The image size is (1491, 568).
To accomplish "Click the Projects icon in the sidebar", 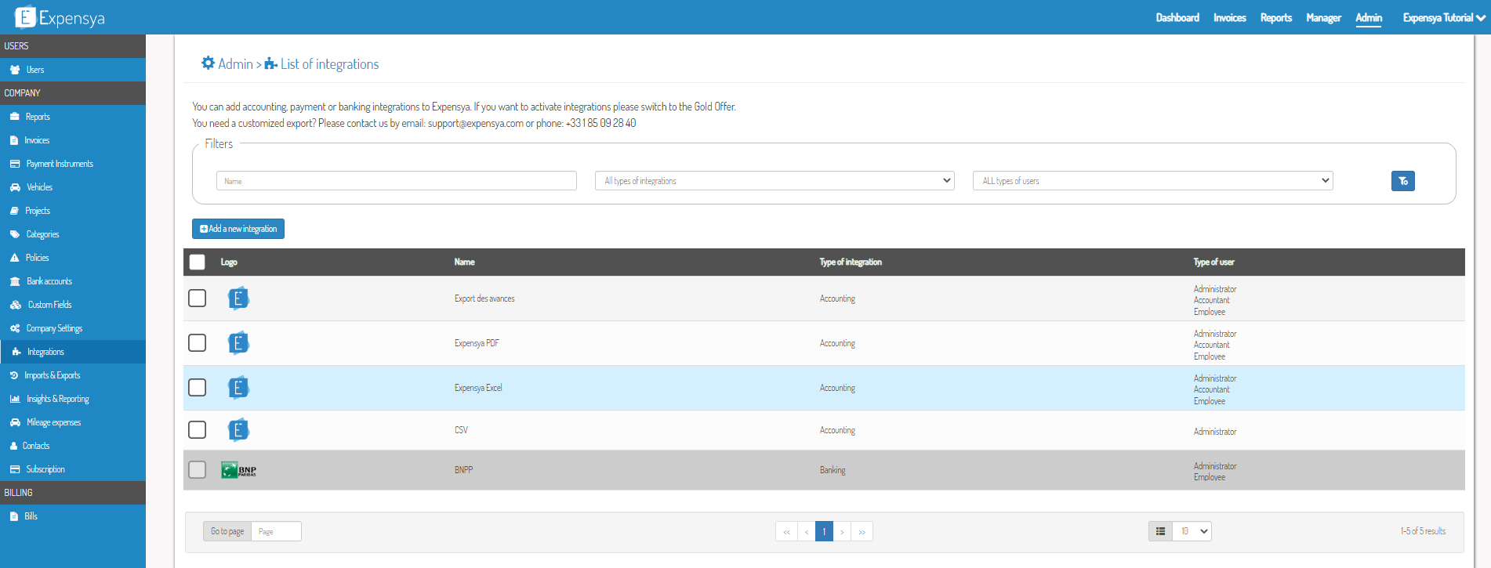I will click(x=14, y=211).
